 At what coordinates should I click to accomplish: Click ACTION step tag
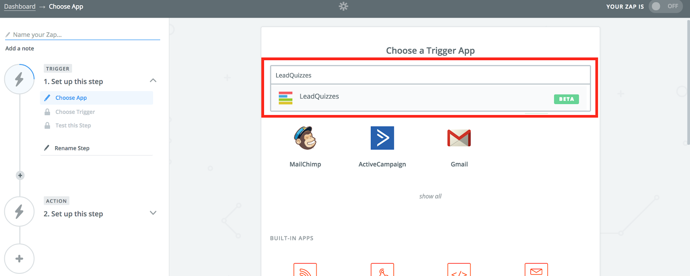click(x=56, y=201)
